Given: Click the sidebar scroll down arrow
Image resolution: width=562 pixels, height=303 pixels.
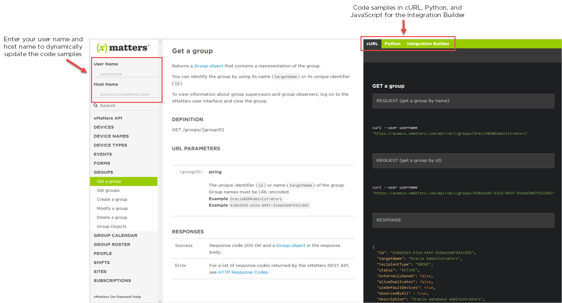Looking at the screenshot, I should [160, 301].
